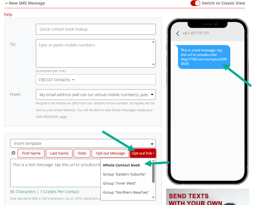263x205 pixels.
Task: Click the mobile numbers text area
Action: [x=94, y=53]
